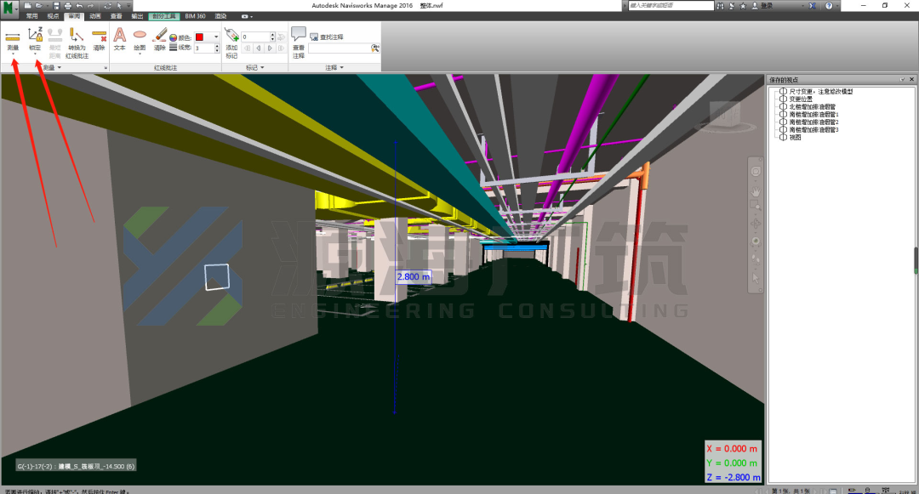This screenshot has width=919, height=494.
Task: Open the 动画 ribbon tab
Action: [x=95, y=16]
